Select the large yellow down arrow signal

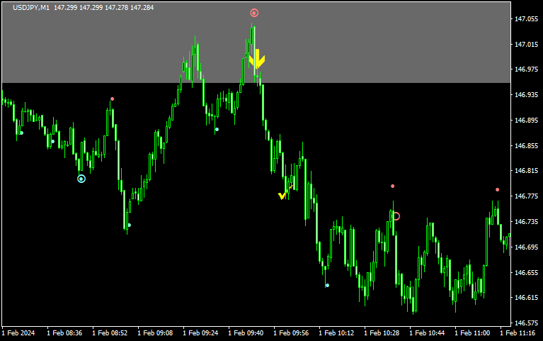pyautogui.click(x=256, y=59)
